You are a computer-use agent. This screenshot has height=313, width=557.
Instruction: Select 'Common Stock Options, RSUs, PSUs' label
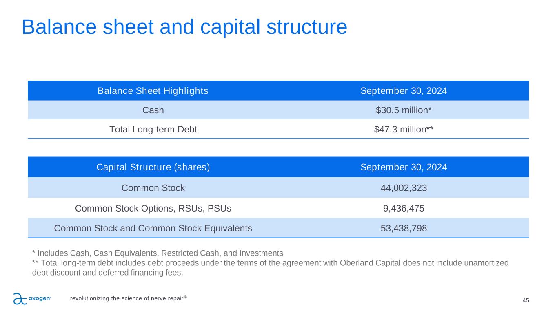(153, 208)
